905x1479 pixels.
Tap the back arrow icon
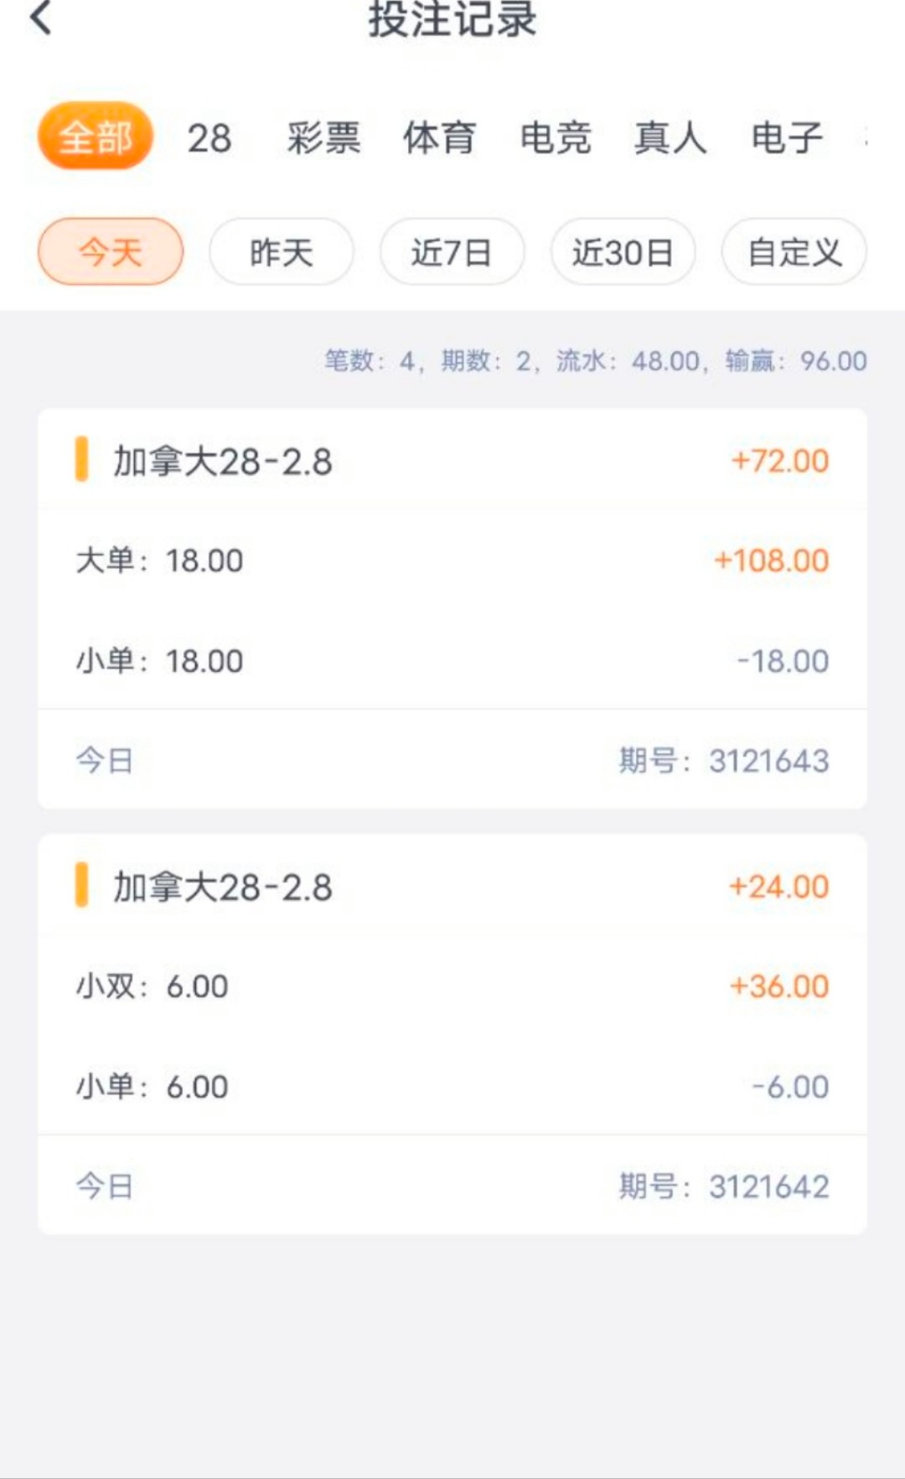[41, 18]
